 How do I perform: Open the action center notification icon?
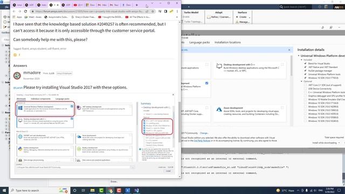pyautogui.click(x=339, y=190)
